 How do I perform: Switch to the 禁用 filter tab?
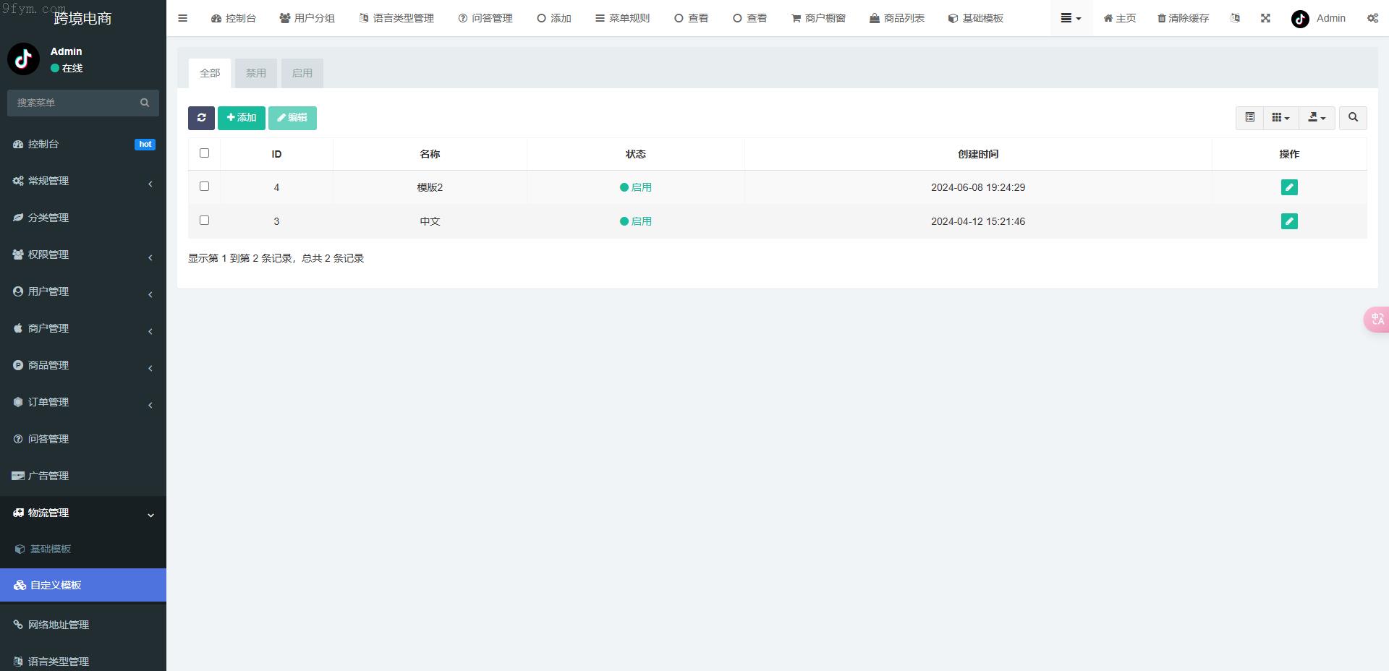[255, 73]
